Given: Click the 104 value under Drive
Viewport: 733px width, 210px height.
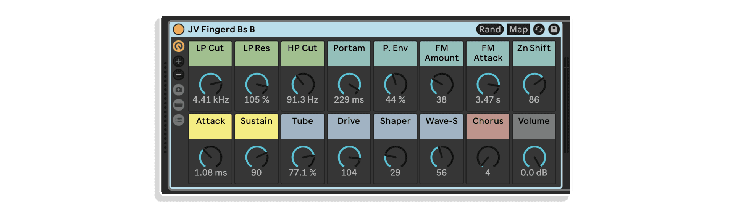Looking at the screenshot, I should (349, 173).
